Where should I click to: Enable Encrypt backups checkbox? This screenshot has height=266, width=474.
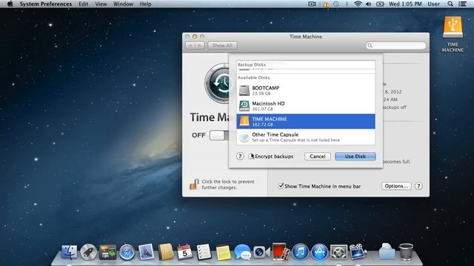coord(250,156)
